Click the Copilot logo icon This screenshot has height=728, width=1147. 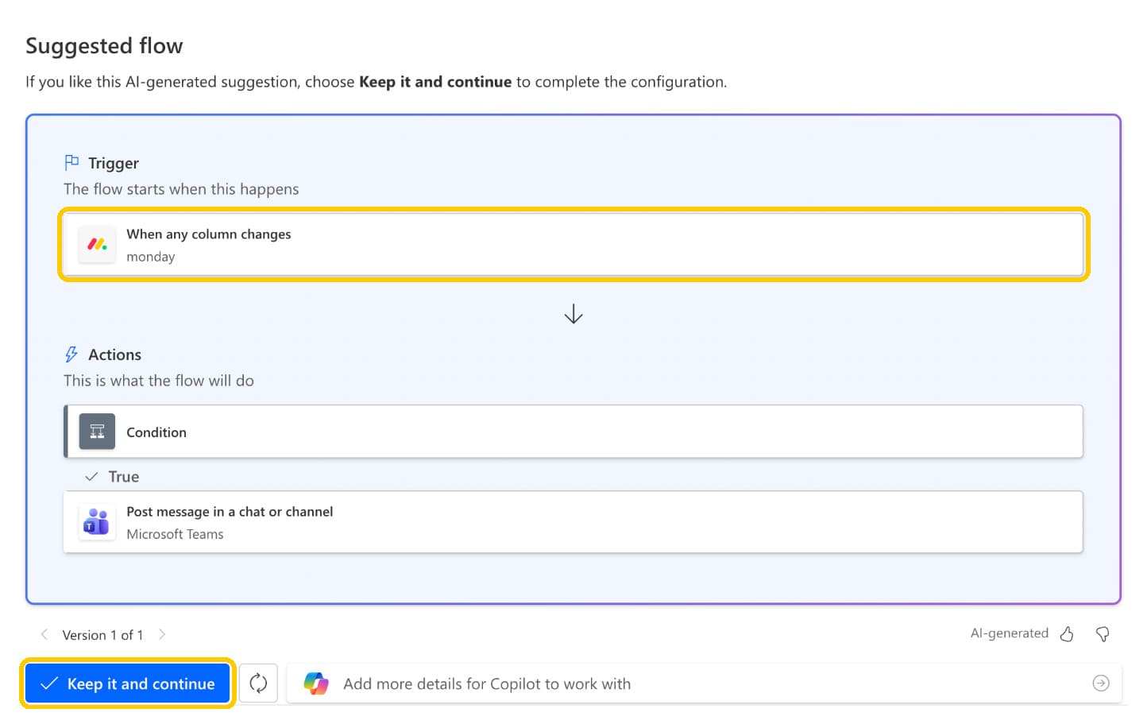[316, 683]
